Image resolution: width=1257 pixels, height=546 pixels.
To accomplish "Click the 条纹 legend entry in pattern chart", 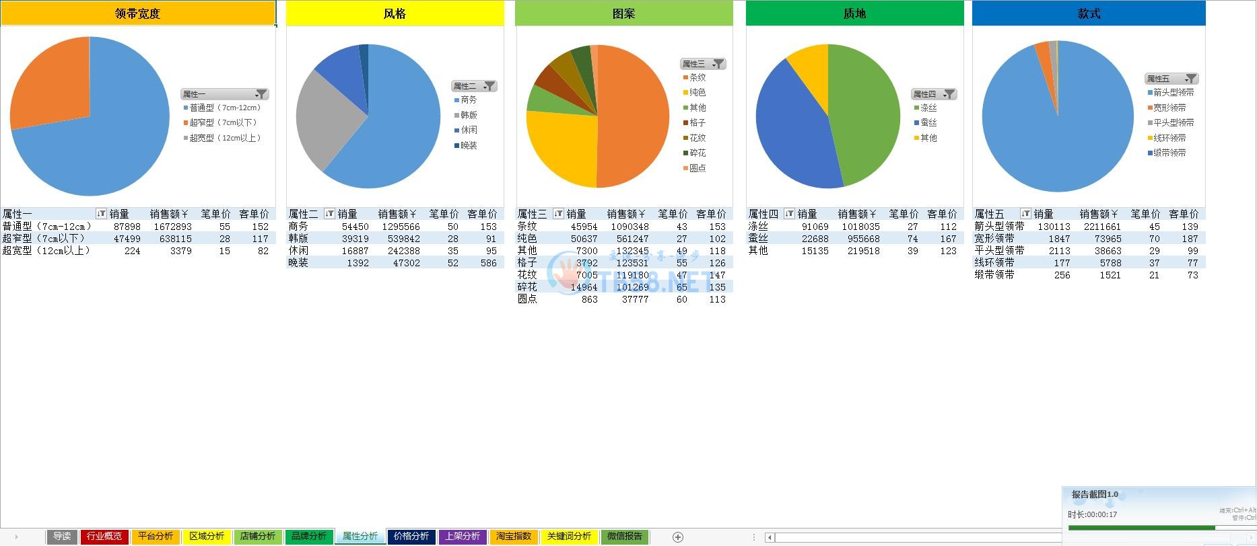I will pyautogui.click(x=697, y=77).
